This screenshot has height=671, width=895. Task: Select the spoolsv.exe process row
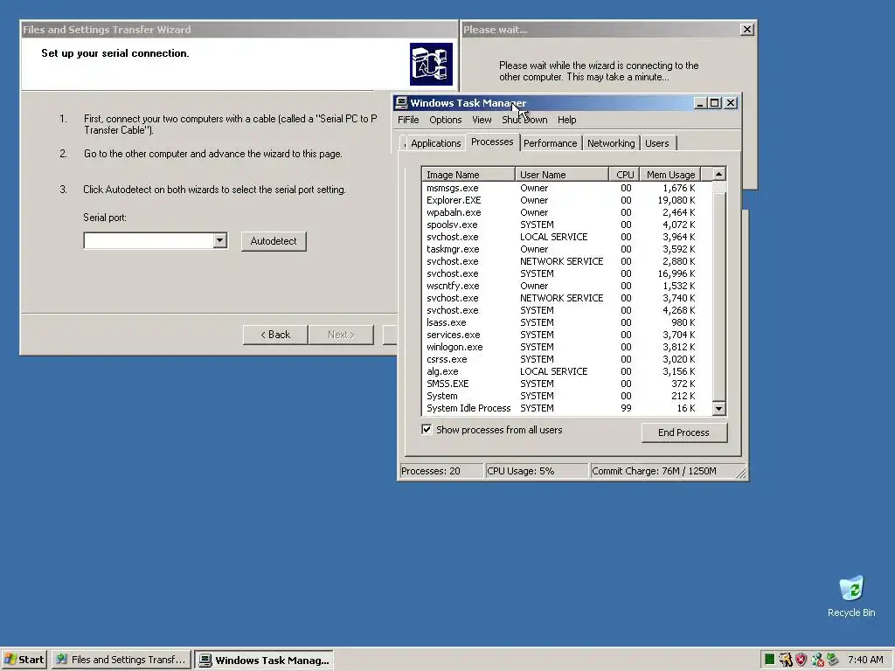pos(566,225)
